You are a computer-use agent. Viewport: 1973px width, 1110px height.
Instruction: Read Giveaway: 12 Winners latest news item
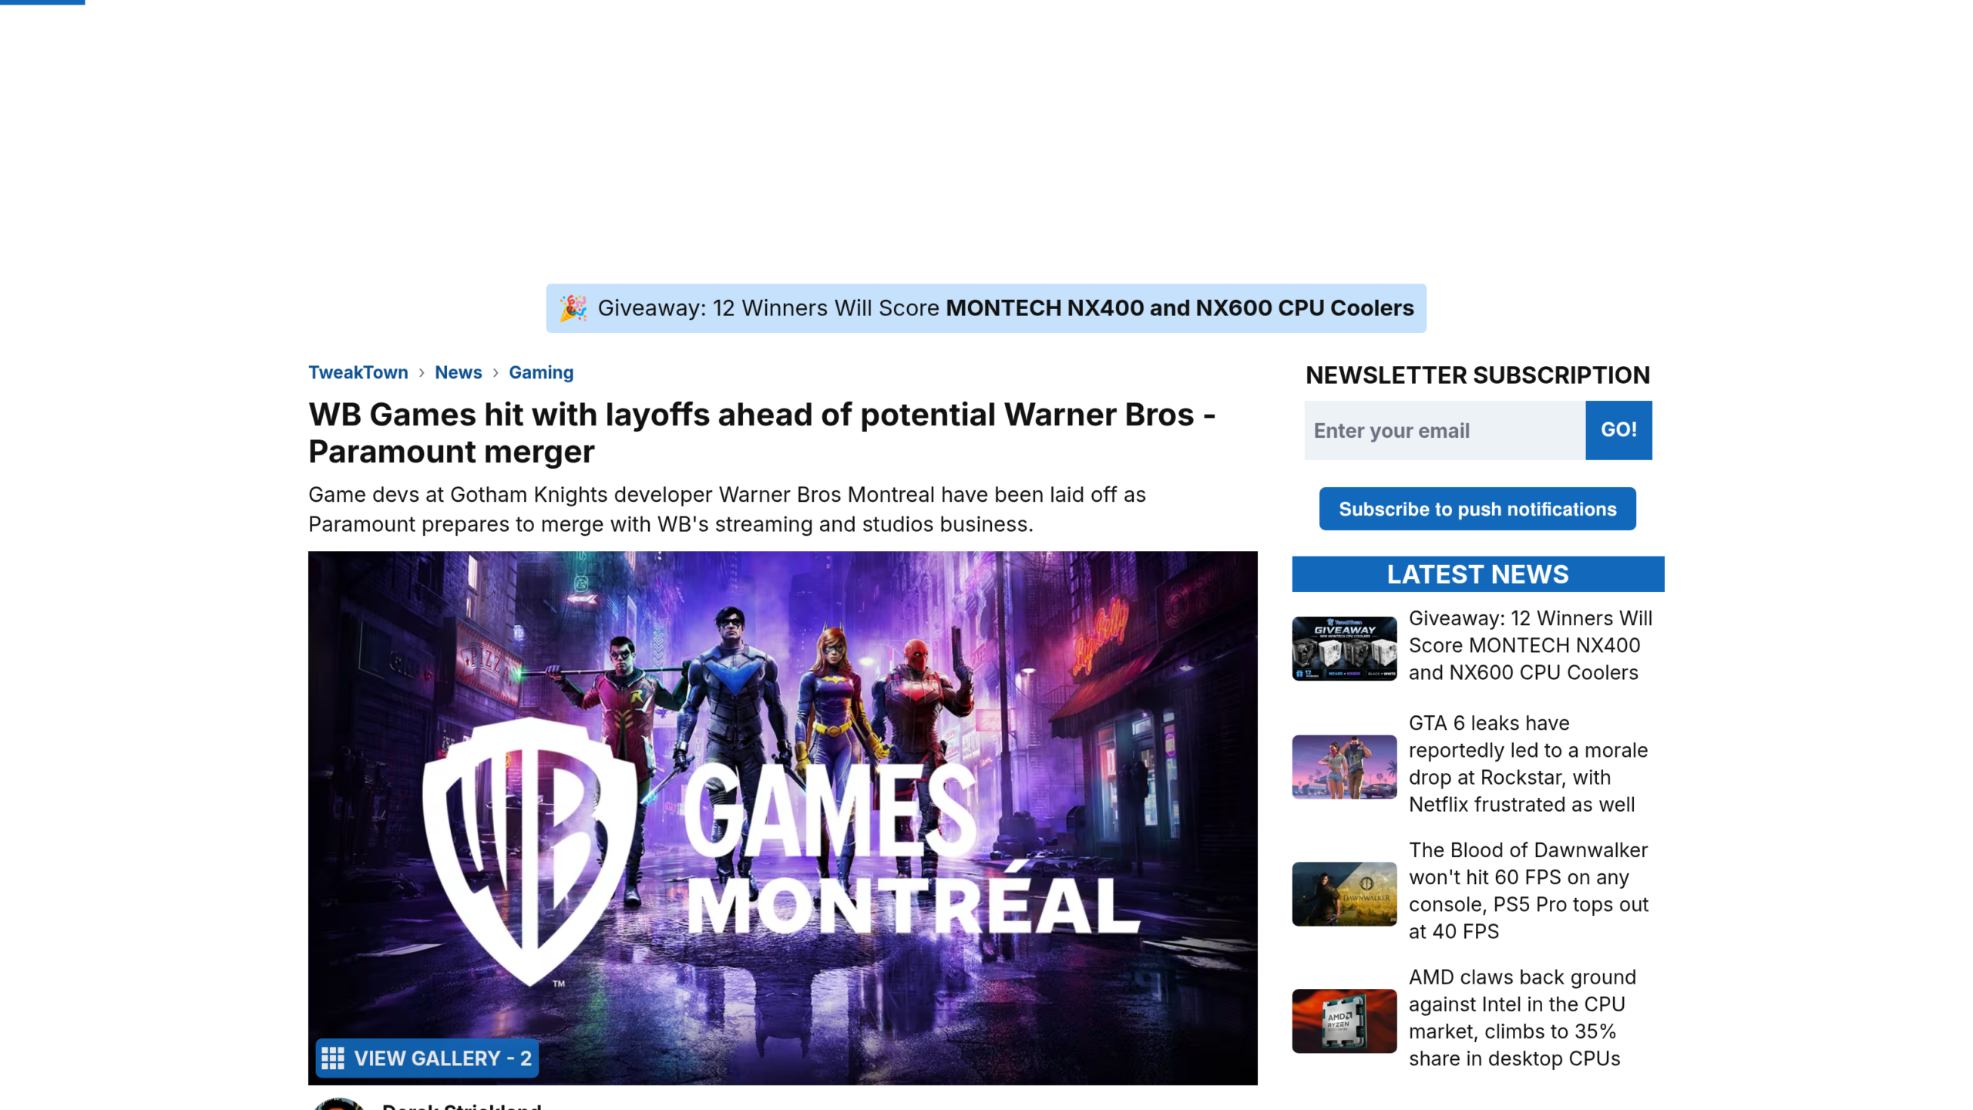(1531, 645)
